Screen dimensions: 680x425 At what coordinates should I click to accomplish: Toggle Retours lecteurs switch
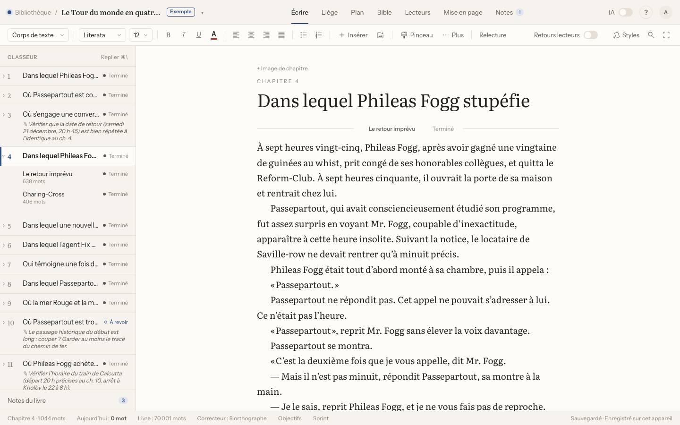(591, 35)
